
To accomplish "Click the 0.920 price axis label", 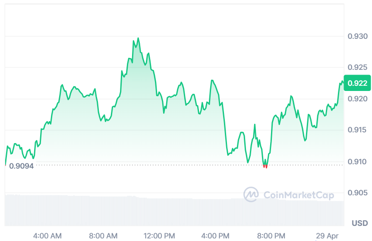I will (x=357, y=99).
